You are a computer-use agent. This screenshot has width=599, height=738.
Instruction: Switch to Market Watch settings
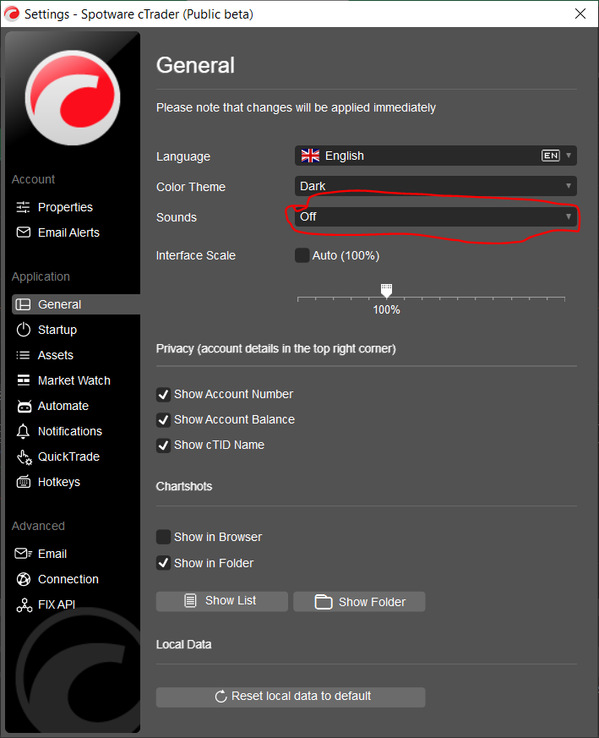pos(74,380)
